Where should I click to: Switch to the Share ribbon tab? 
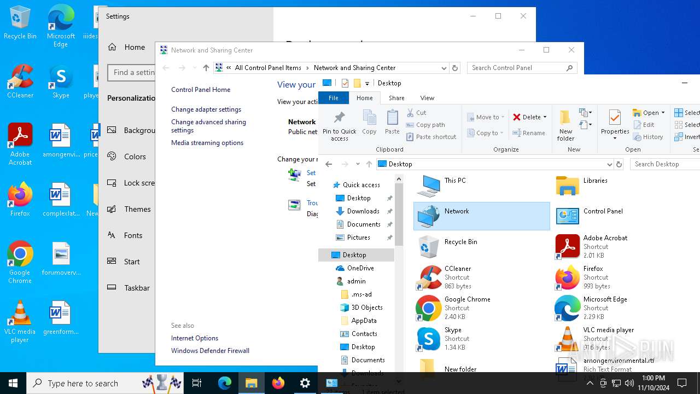coord(396,98)
